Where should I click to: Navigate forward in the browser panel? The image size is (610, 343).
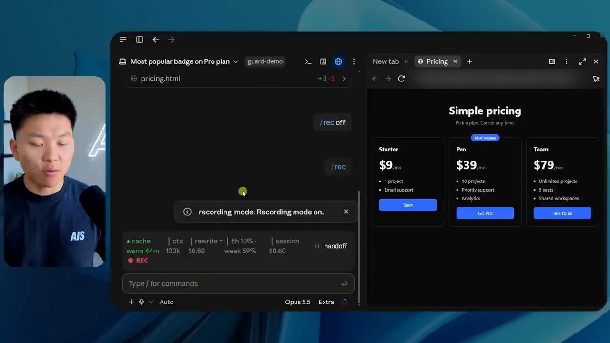pyautogui.click(x=388, y=79)
